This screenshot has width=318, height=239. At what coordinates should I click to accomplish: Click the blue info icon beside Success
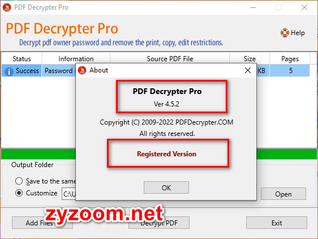(8, 71)
